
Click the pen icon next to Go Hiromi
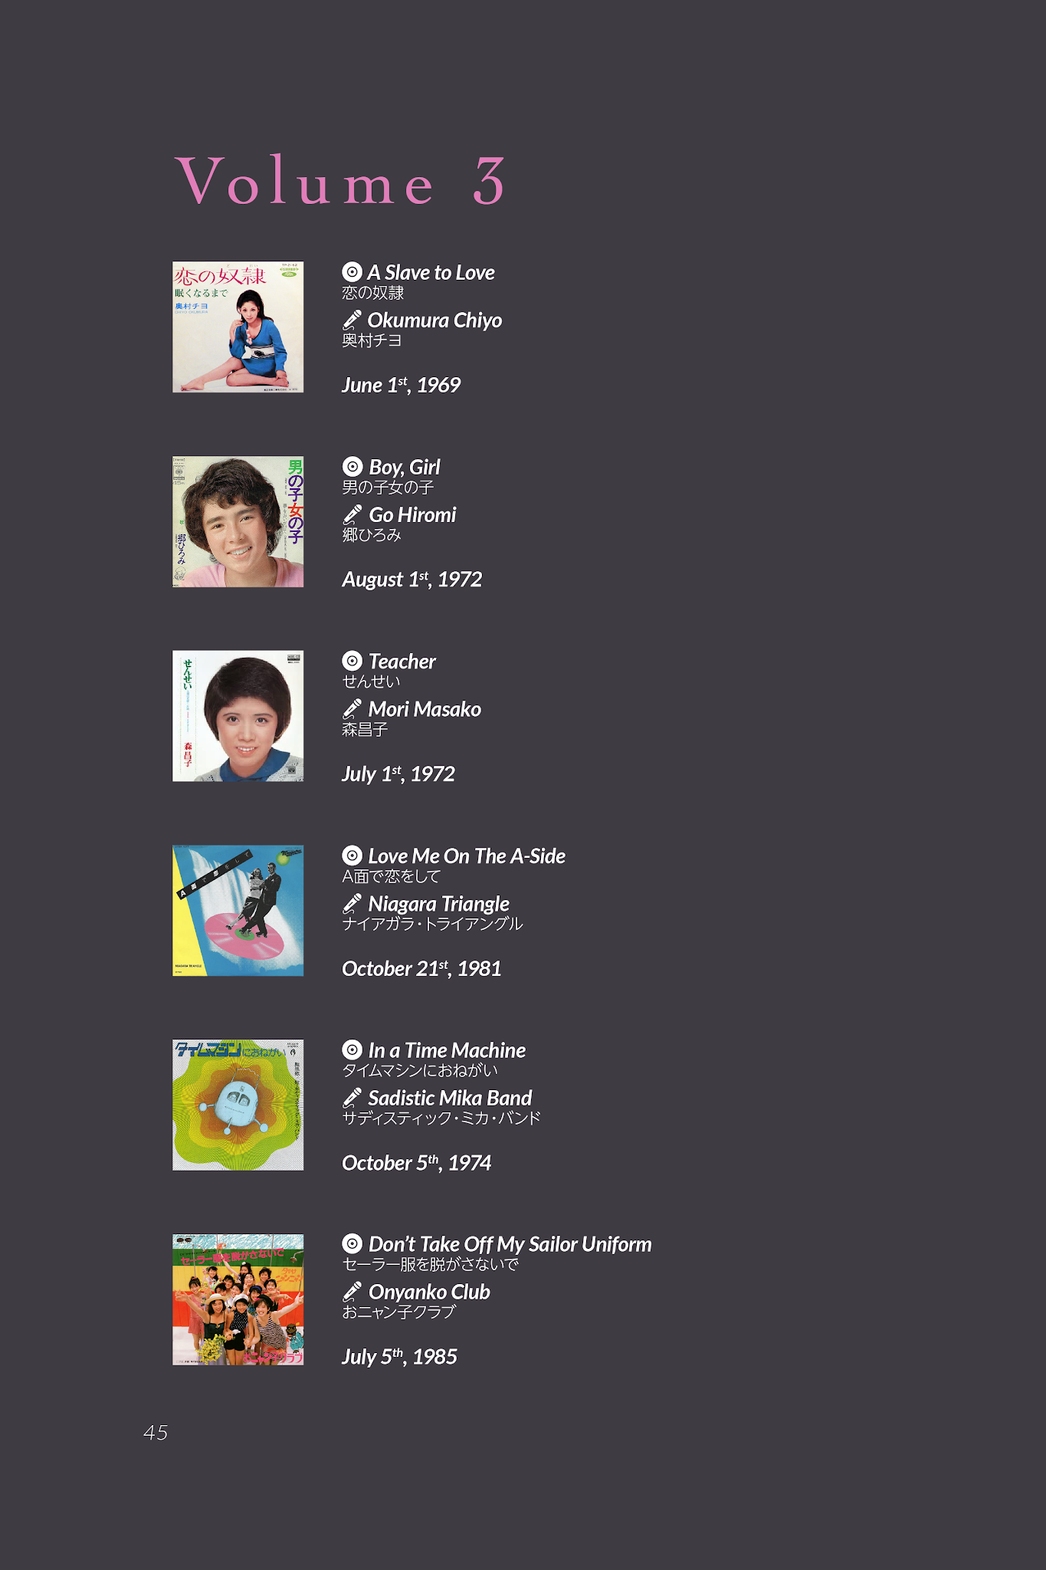click(x=352, y=514)
